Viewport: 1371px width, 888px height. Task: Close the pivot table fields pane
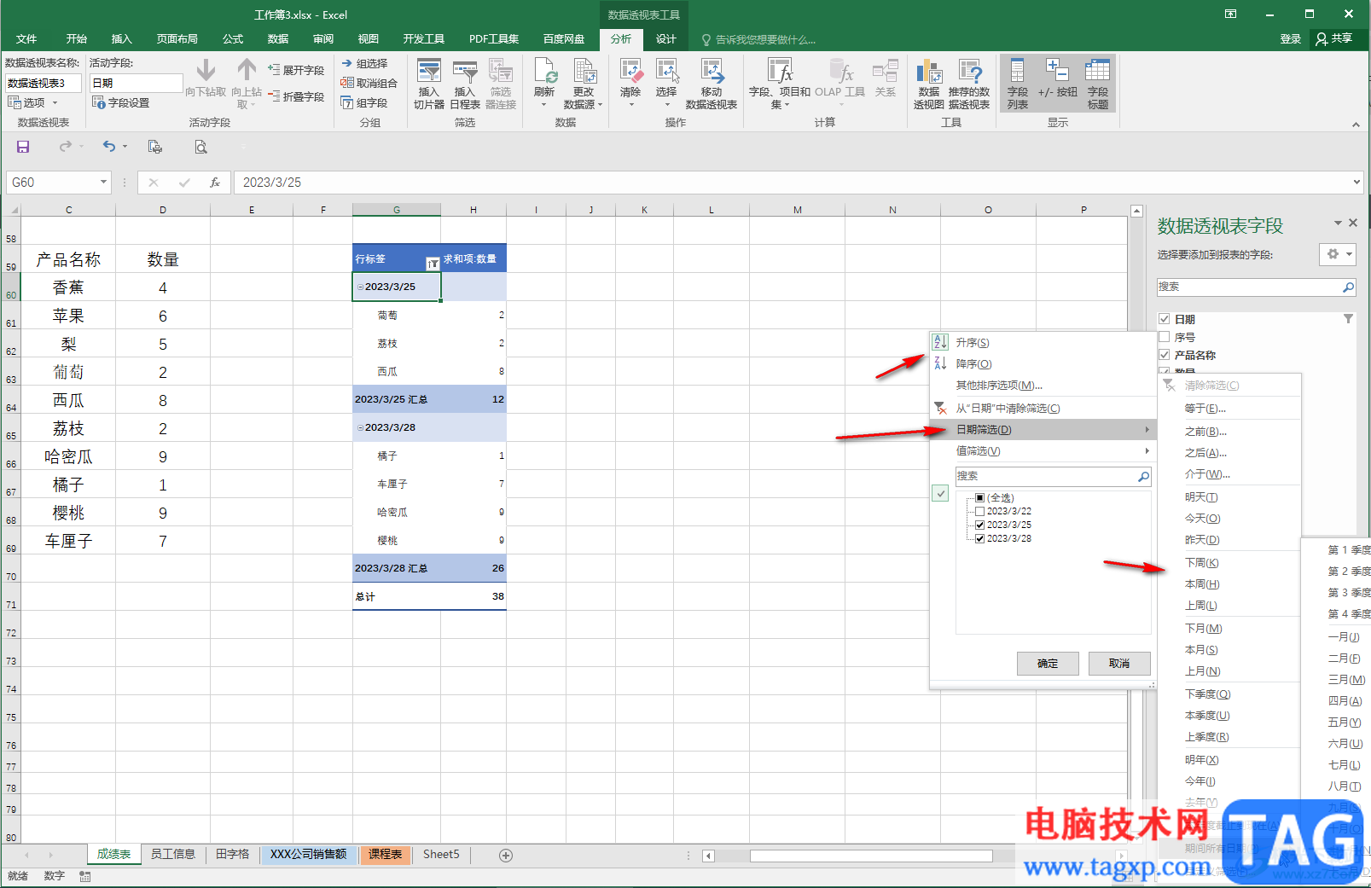[x=1352, y=223]
